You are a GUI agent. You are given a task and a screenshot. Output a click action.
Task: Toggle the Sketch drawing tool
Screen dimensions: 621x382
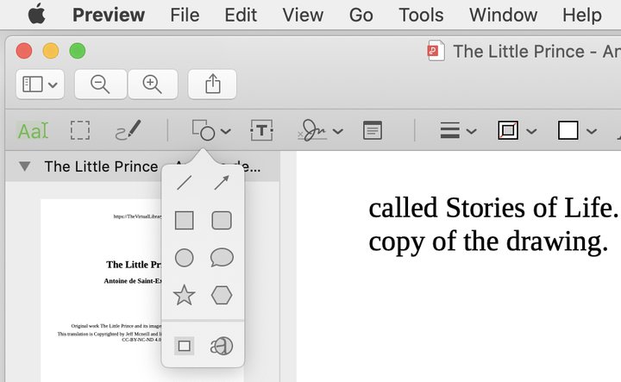[129, 131]
